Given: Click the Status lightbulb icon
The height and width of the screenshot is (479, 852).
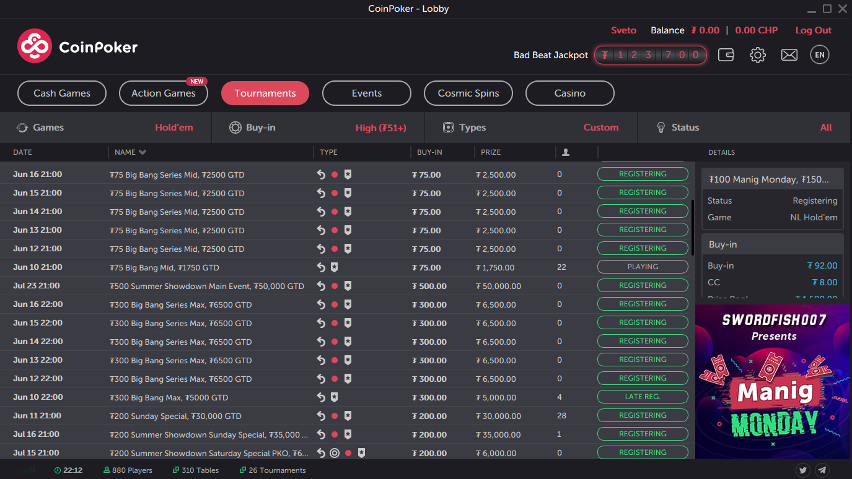Looking at the screenshot, I should pyautogui.click(x=661, y=127).
